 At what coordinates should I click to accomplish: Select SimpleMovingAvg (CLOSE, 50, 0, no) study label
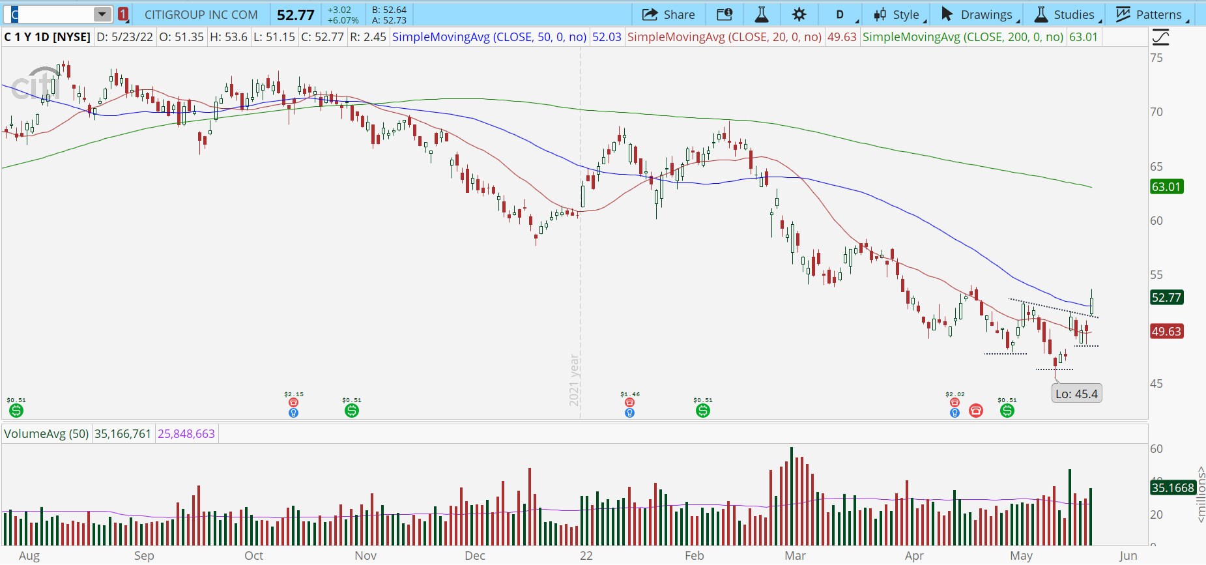click(489, 37)
